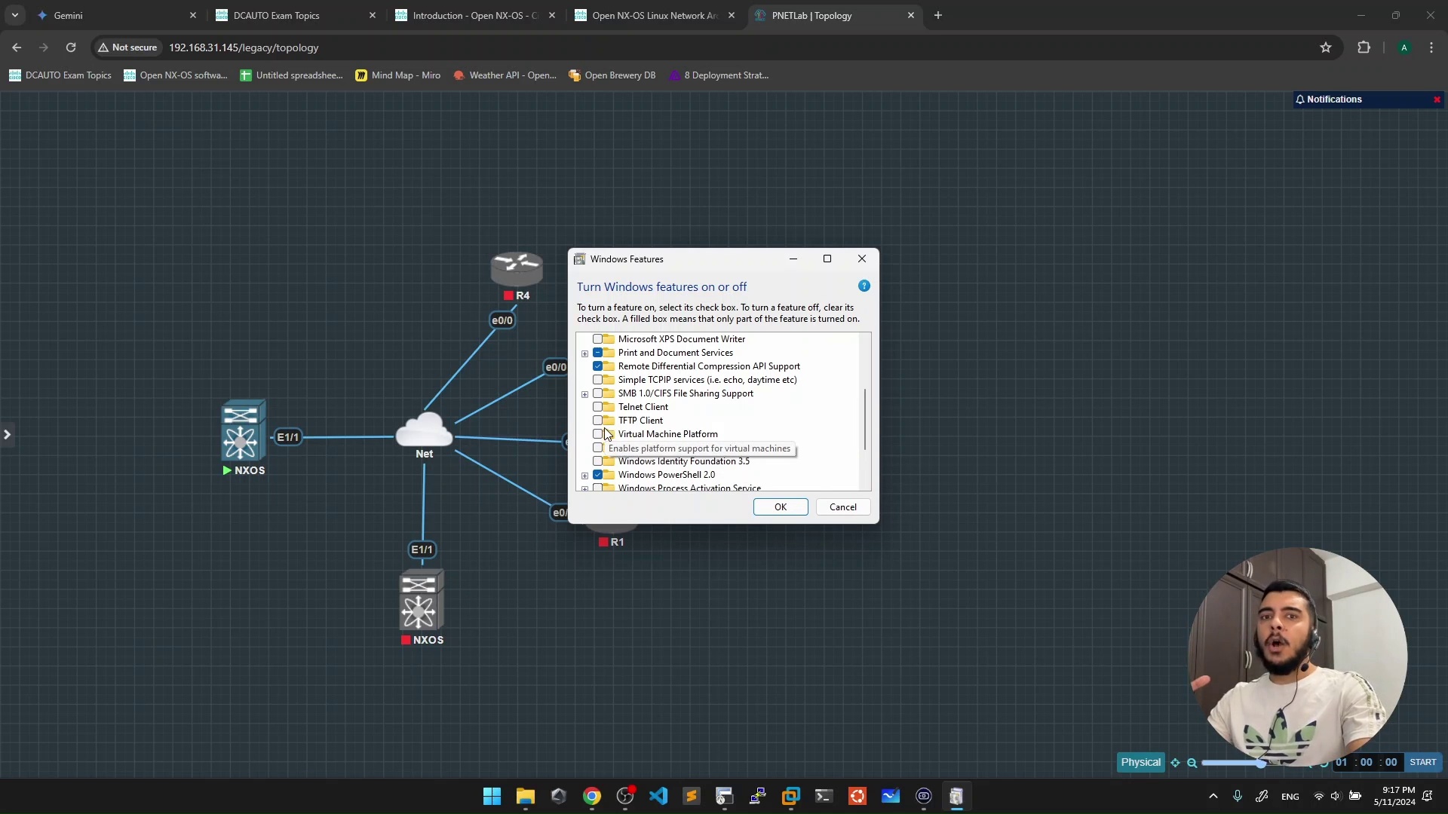Open the Open NX-OS softwa... bookmark
Image resolution: width=1448 pixels, height=814 pixels.
point(176,75)
